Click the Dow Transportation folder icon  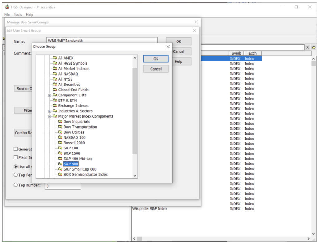tap(60, 127)
